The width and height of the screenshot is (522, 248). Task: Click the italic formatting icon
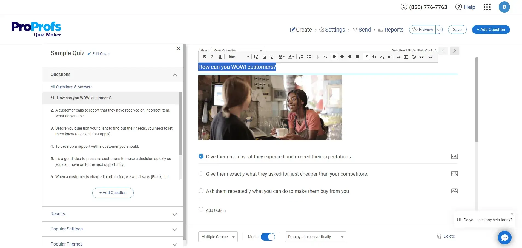point(212,57)
